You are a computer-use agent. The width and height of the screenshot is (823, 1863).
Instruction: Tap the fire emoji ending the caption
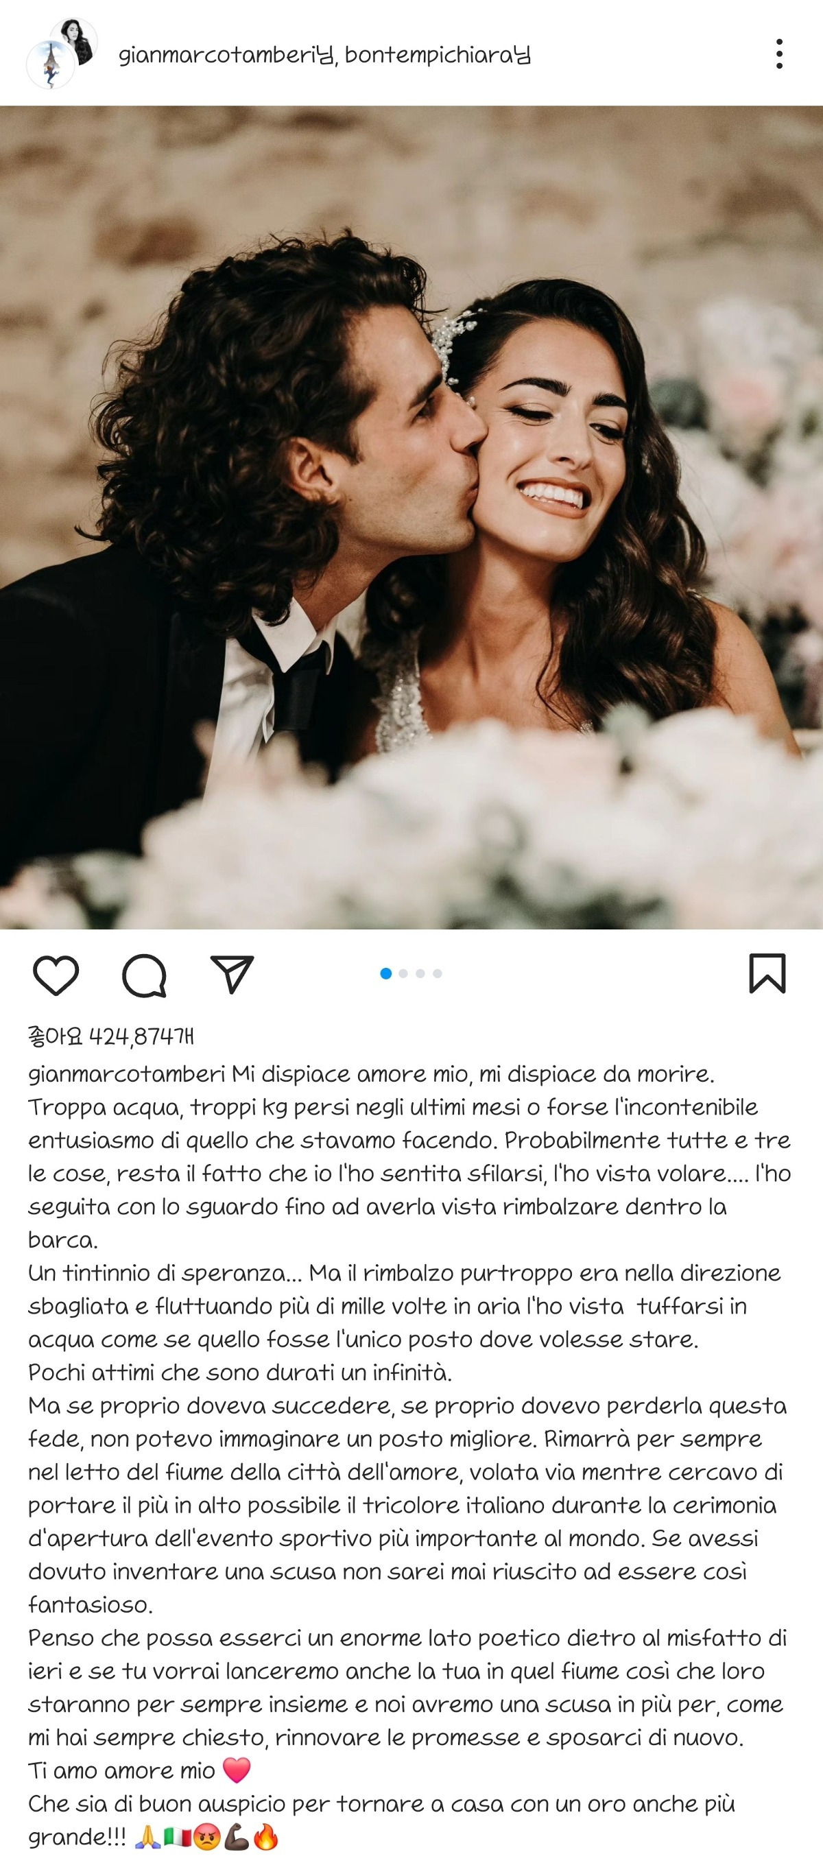[x=266, y=1837]
